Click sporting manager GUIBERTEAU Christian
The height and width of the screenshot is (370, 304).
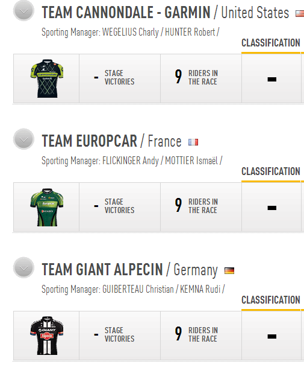[138, 289]
